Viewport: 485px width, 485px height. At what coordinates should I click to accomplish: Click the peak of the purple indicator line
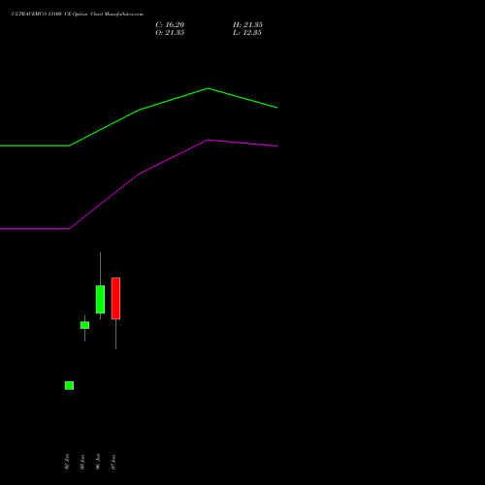point(208,140)
